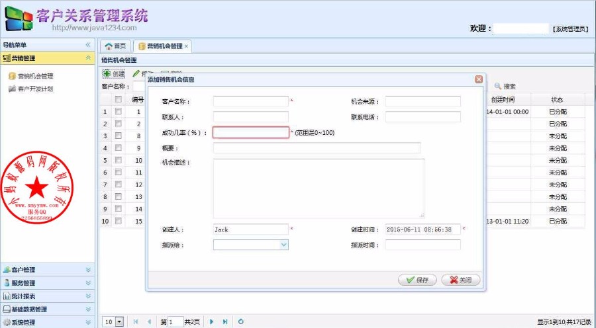Click the 概要 summary input field
The width and height of the screenshot is (596, 328).
point(317,147)
